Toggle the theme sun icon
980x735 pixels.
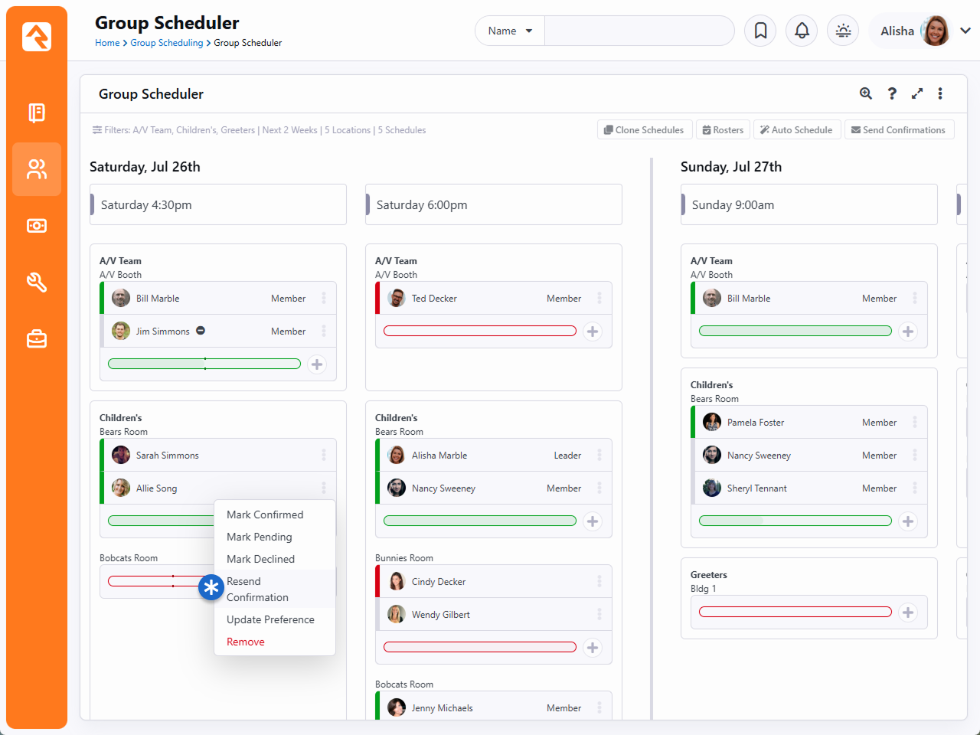click(843, 31)
